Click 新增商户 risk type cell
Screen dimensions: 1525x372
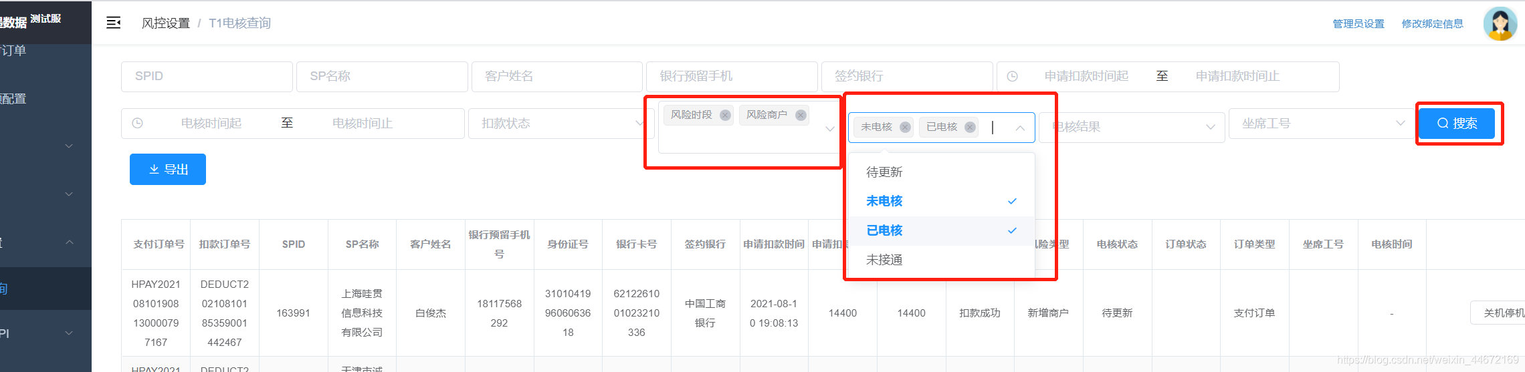point(1048,313)
